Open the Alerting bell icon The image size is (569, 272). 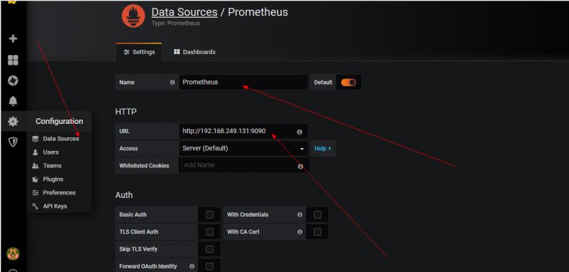point(13,101)
